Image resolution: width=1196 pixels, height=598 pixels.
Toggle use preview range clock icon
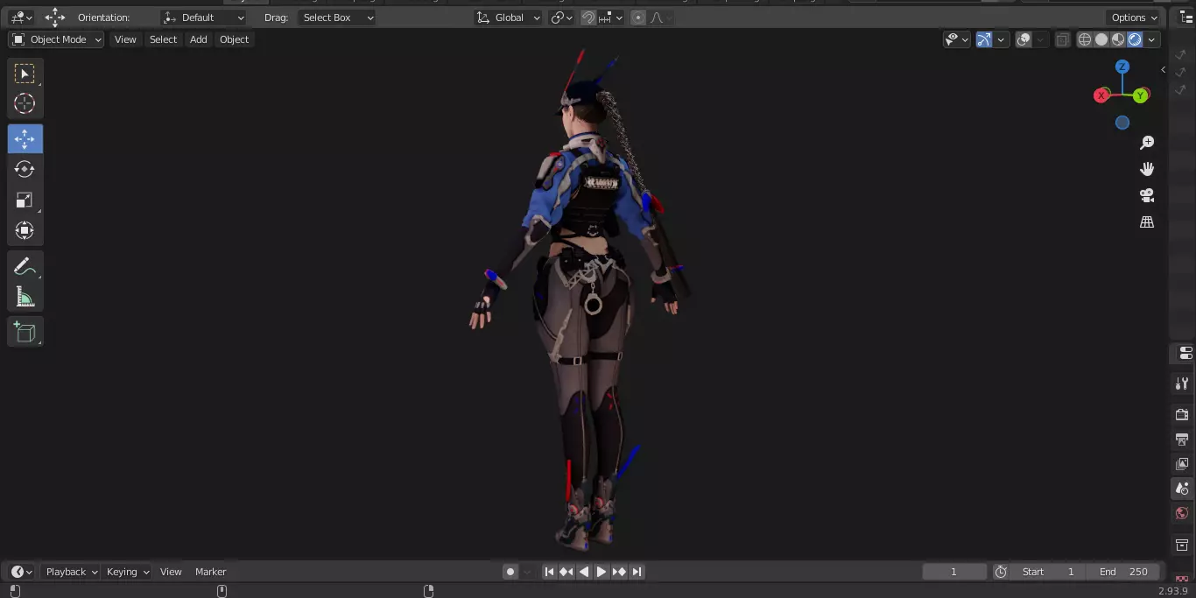1001,572
